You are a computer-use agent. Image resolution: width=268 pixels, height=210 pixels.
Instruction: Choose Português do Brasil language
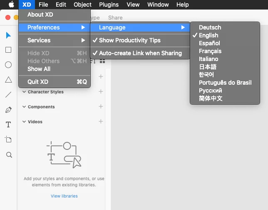coord(225,83)
